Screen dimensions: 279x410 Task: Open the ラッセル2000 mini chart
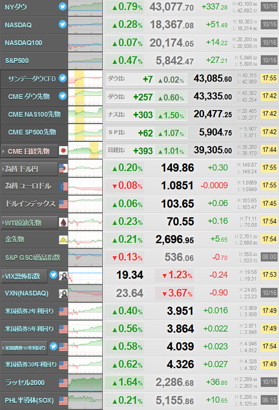click(85, 383)
